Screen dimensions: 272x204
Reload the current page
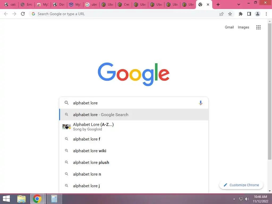[23, 14]
